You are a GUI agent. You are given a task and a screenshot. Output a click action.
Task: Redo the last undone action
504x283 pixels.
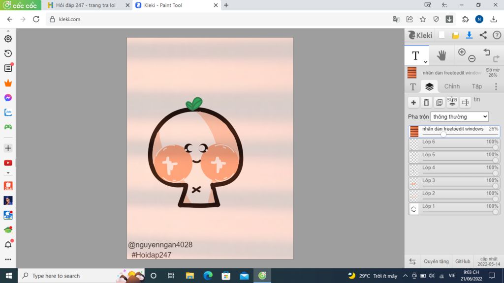pyautogui.click(x=496, y=58)
